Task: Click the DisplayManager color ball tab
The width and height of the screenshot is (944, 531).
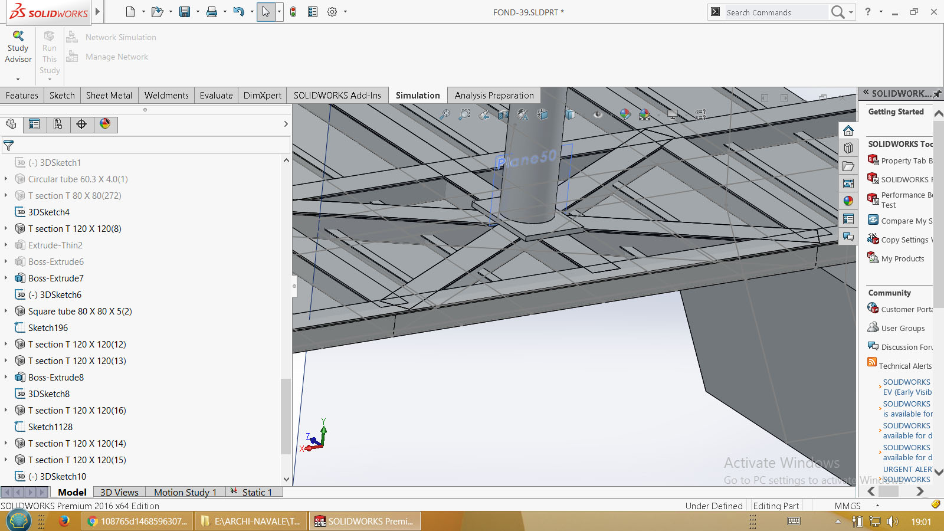Action: pos(105,124)
